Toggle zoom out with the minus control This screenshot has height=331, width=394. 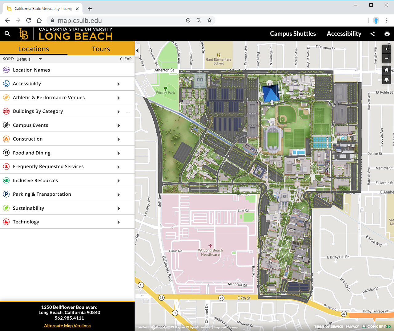click(386, 58)
